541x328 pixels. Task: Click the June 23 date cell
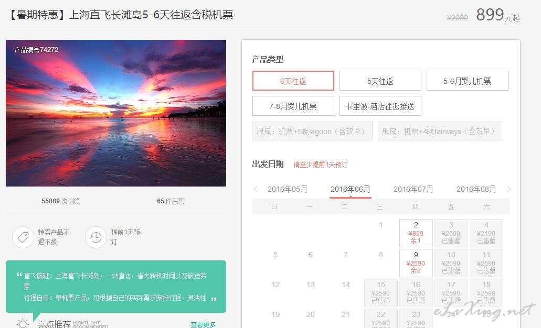coord(416,319)
